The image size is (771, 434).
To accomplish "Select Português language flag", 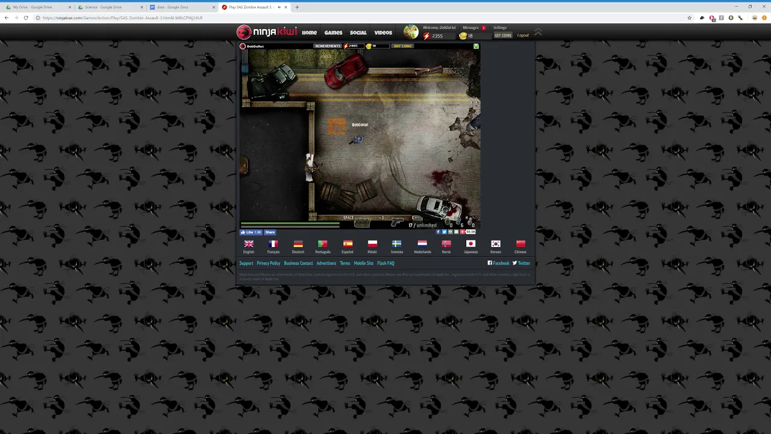I will click(x=323, y=244).
